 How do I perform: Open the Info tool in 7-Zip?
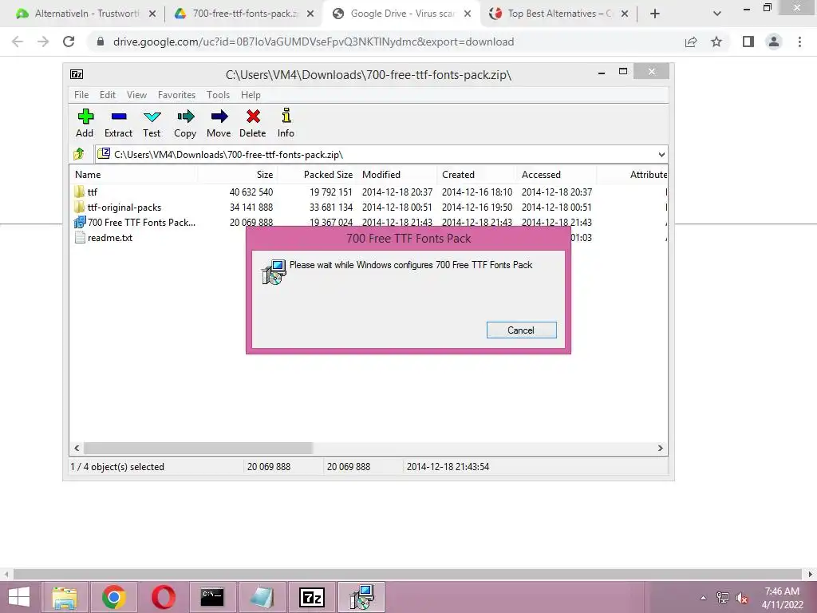[x=286, y=123]
